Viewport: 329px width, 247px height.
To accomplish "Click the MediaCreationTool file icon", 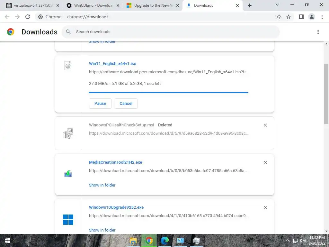I will 68,174.
